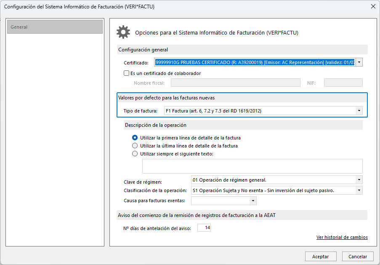Click the selected certificate text field
Viewport: 380px width, 265px height.
(255, 62)
